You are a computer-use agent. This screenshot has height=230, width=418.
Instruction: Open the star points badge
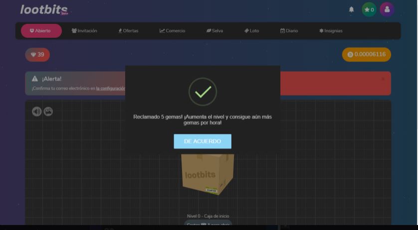tap(369, 9)
